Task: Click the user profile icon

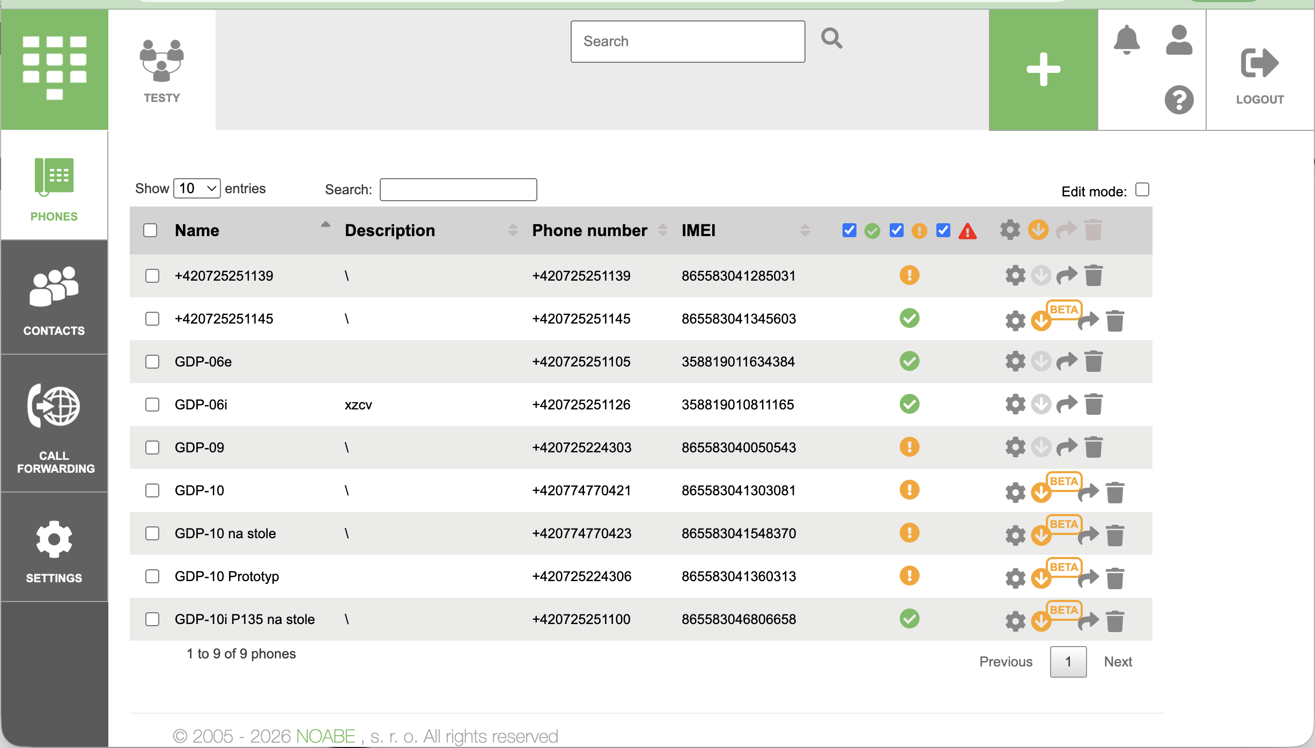Action: tap(1179, 40)
